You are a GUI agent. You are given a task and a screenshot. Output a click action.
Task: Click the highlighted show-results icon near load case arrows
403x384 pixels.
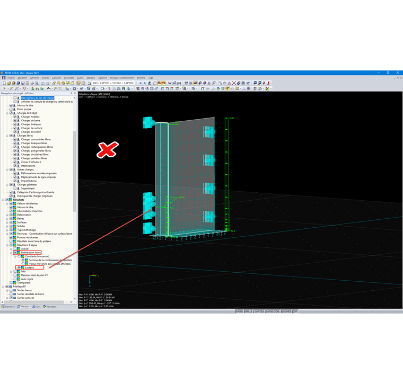[x=159, y=83]
